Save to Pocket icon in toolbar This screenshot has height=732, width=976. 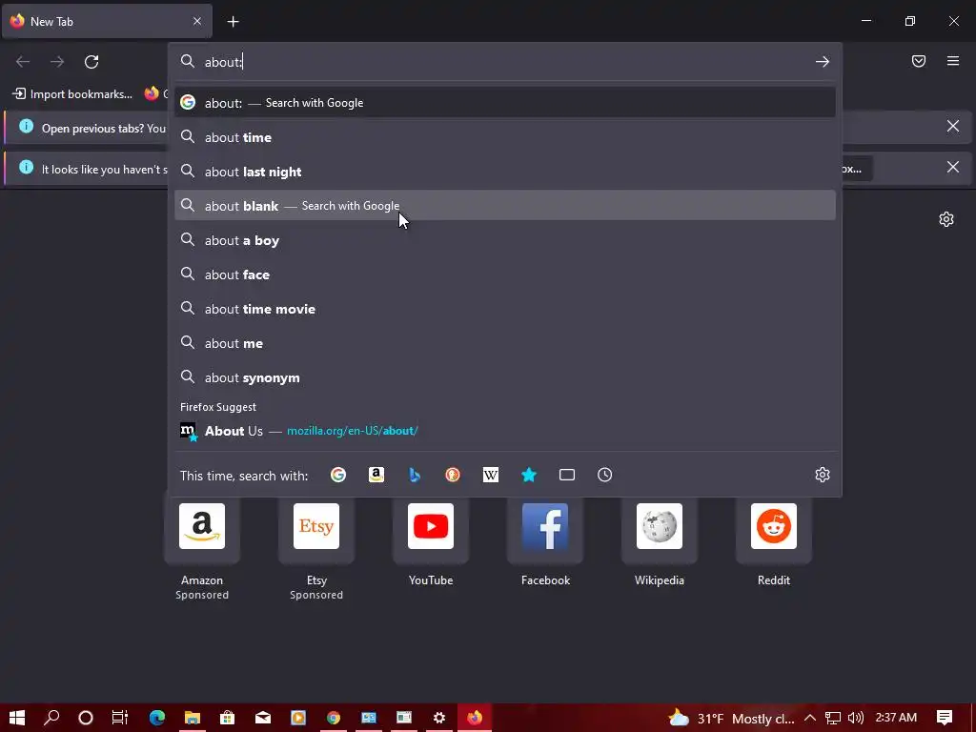click(919, 61)
